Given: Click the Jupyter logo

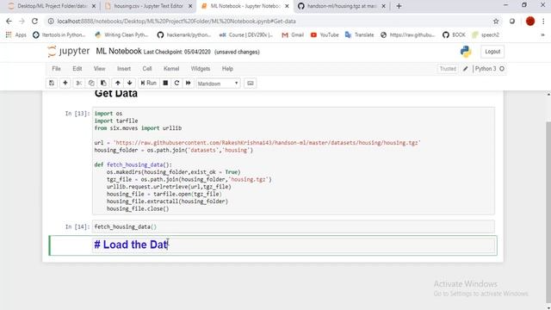Looking at the screenshot, I should [69, 52].
